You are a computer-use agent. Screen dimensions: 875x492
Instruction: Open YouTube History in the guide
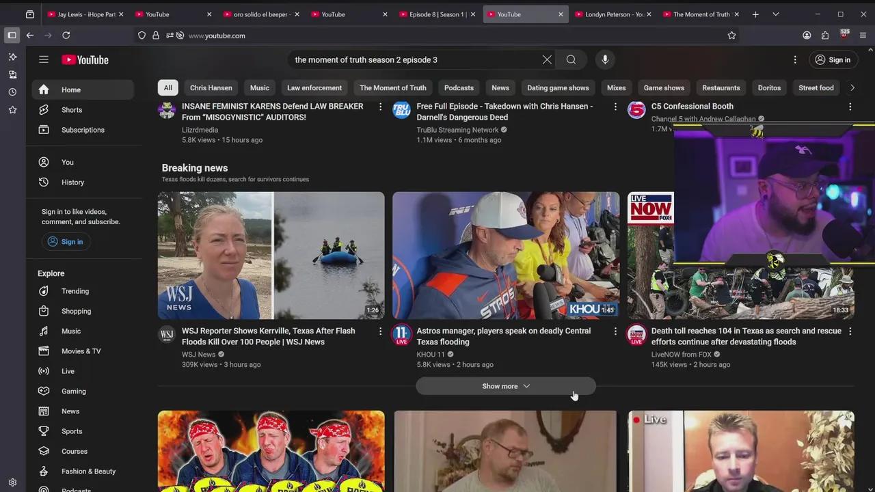83,182
